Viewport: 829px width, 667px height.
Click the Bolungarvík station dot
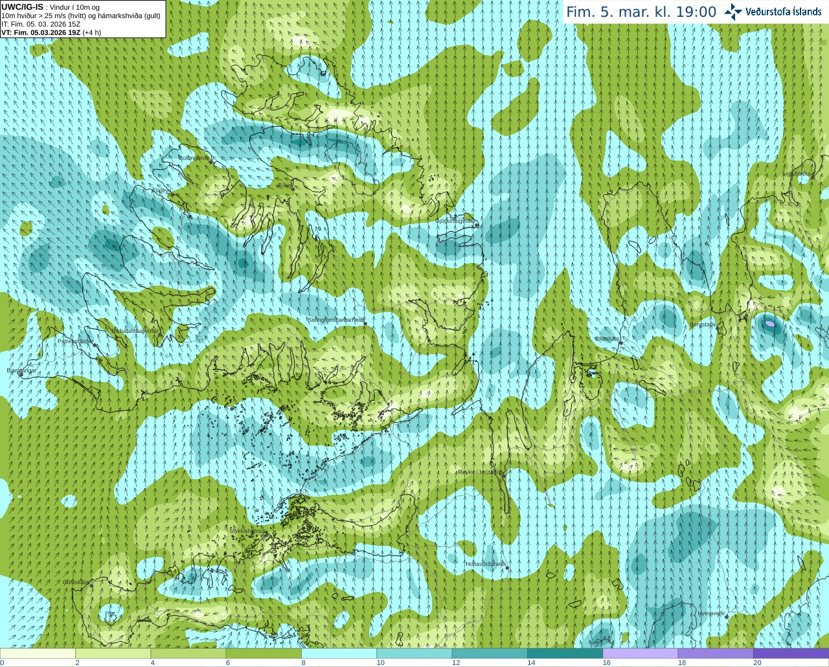pos(211,162)
